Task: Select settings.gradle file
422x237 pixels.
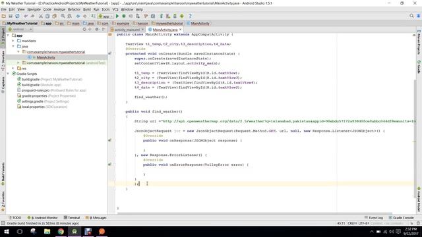Action: point(43,101)
